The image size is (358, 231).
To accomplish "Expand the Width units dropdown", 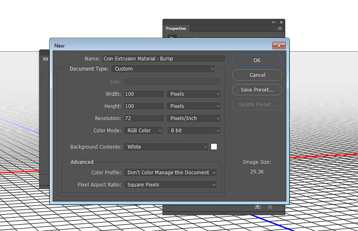I will 194,94.
